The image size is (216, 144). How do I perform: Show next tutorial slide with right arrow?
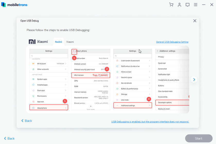pos(194,79)
